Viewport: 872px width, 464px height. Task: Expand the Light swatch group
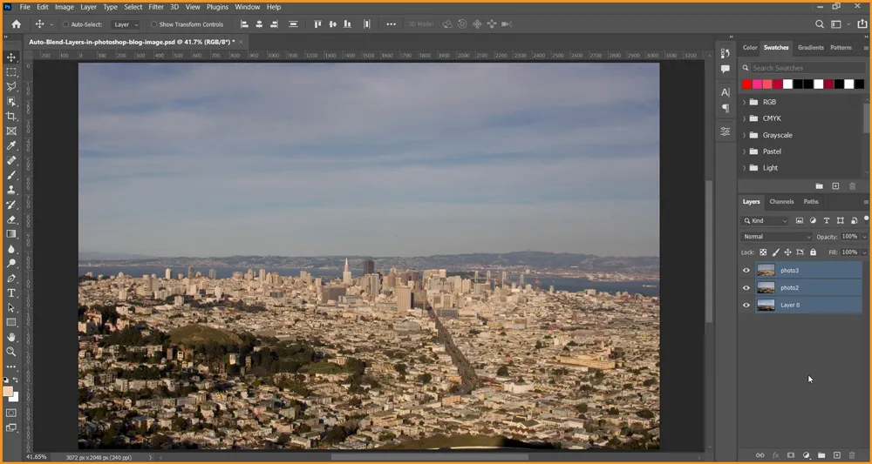(744, 168)
